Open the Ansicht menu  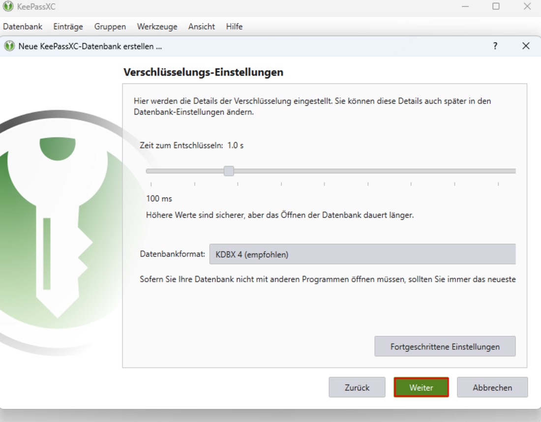tap(202, 27)
